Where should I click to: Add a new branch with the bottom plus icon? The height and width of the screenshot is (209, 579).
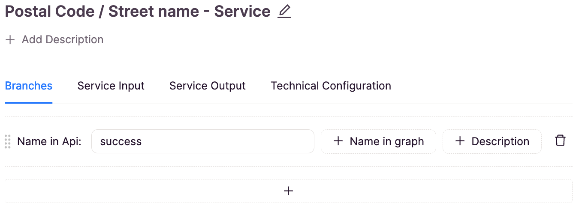click(x=289, y=191)
